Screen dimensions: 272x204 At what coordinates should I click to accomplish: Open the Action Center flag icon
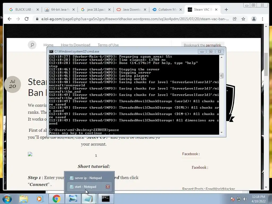click(232, 199)
